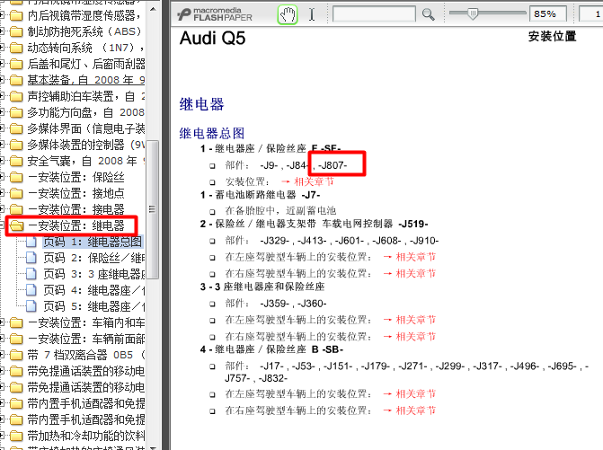The height and width of the screenshot is (450, 603).
Task: Expand the 一安装位置：保险丝 tree node
Action: tap(2, 177)
